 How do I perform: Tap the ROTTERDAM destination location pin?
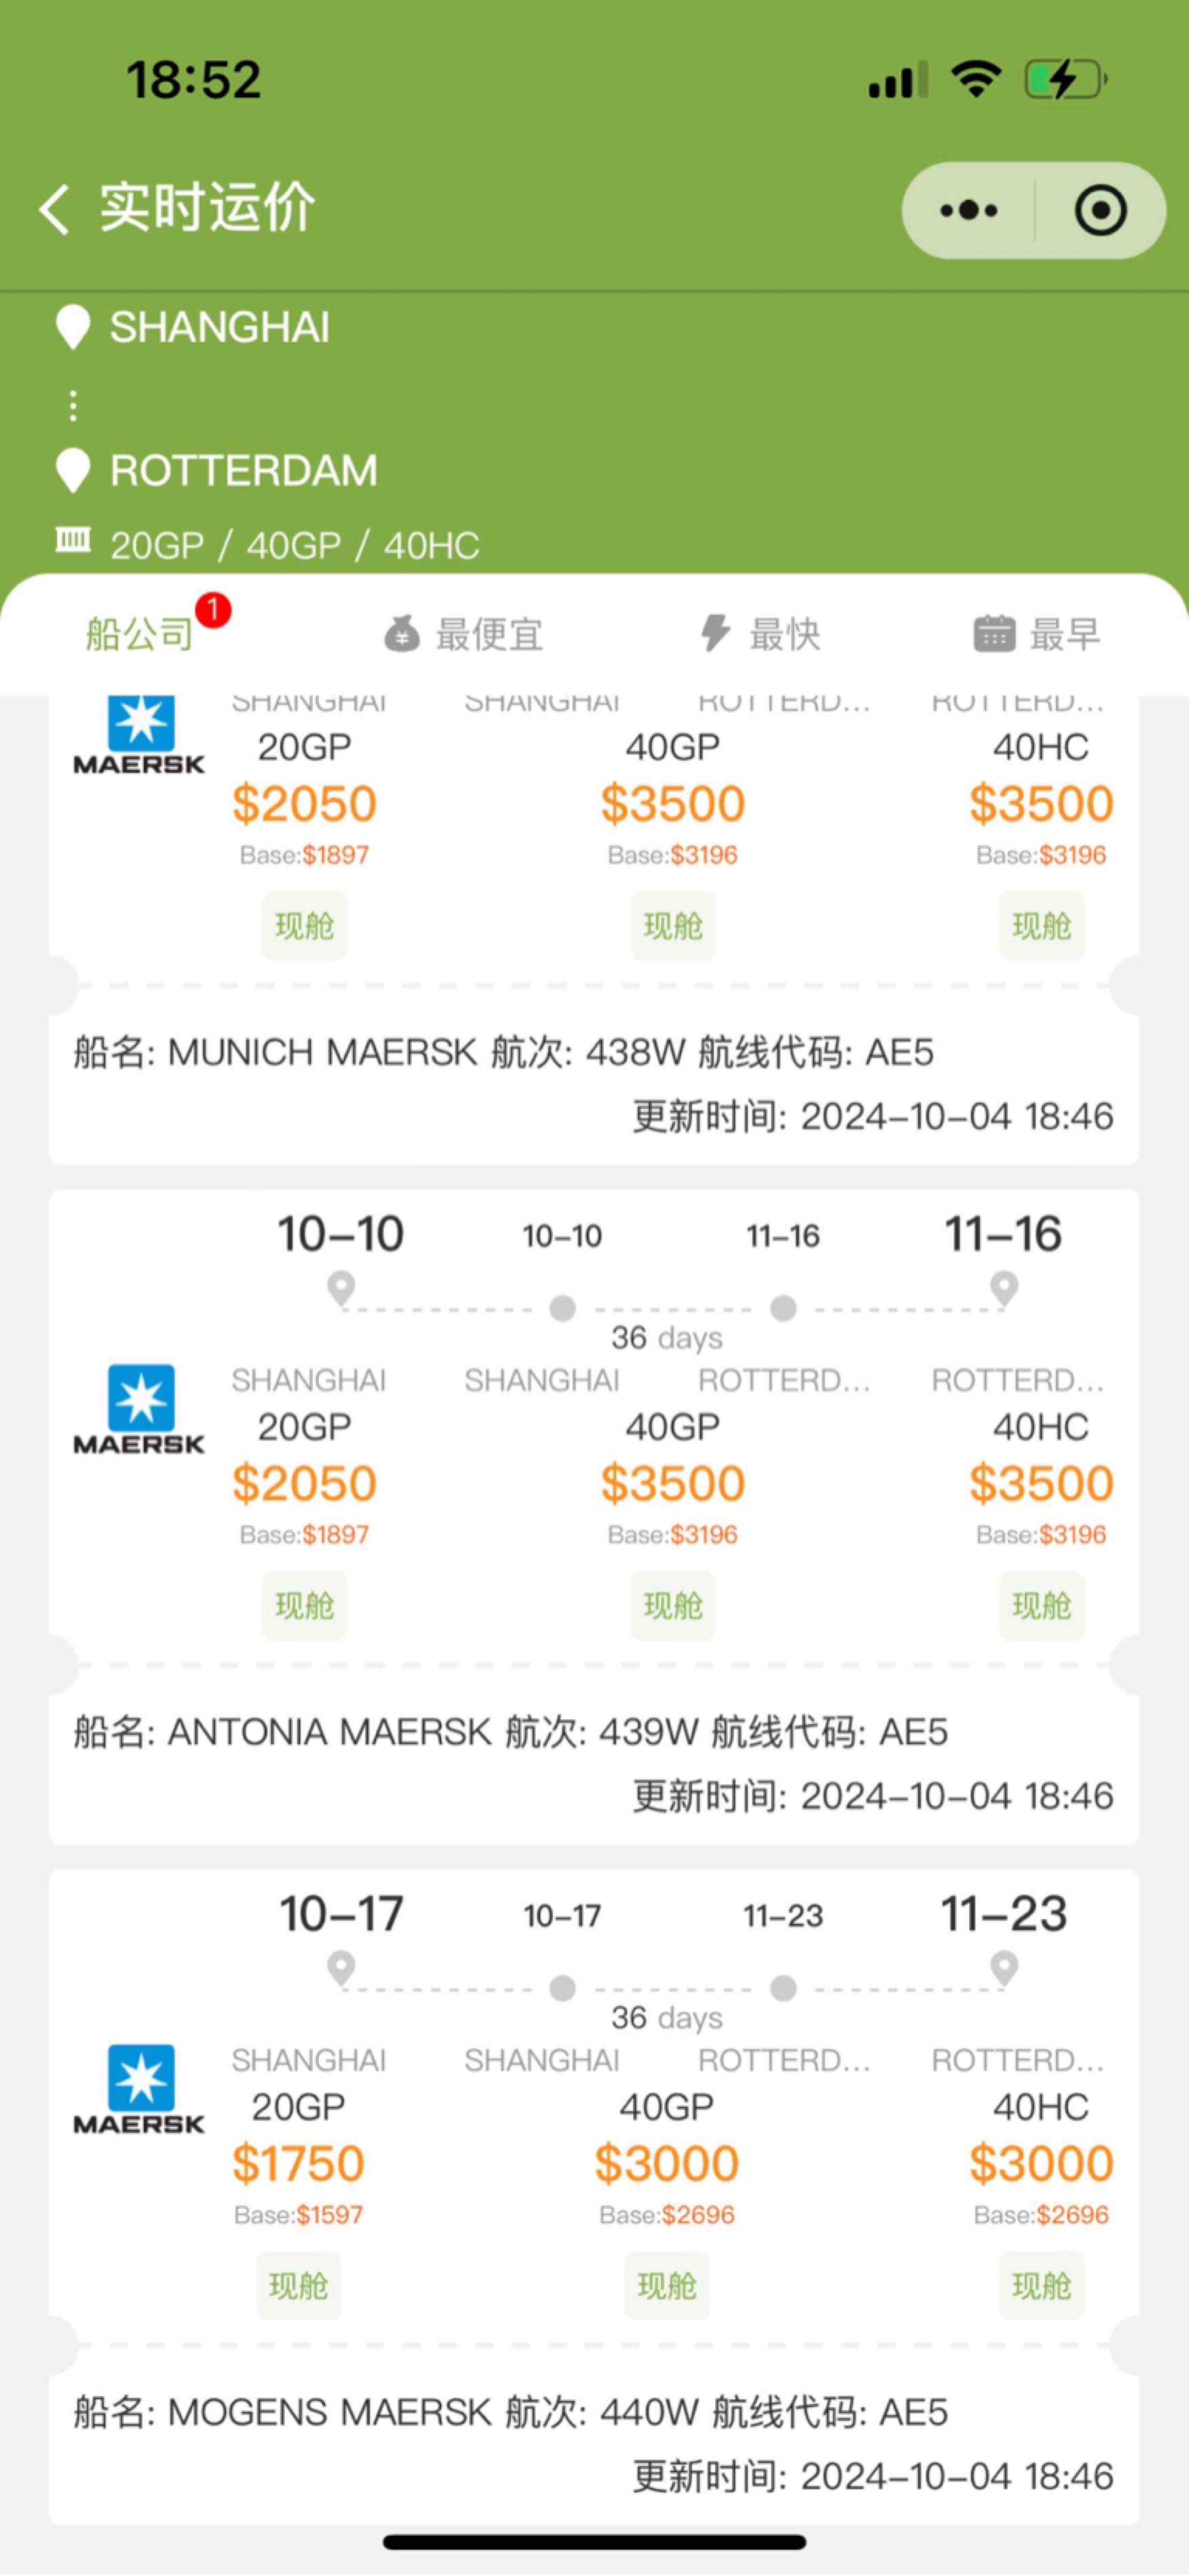(72, 470)
